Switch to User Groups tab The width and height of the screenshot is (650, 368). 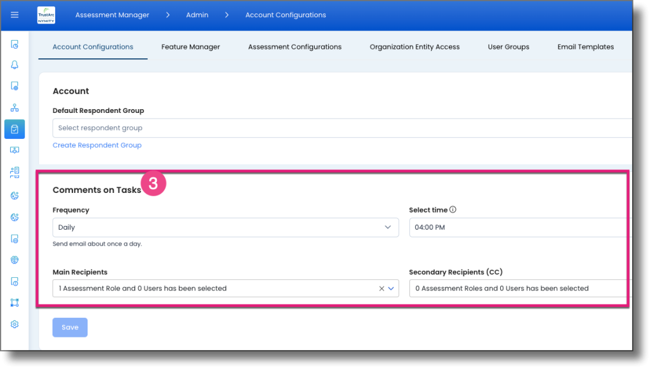coord(508,47)
